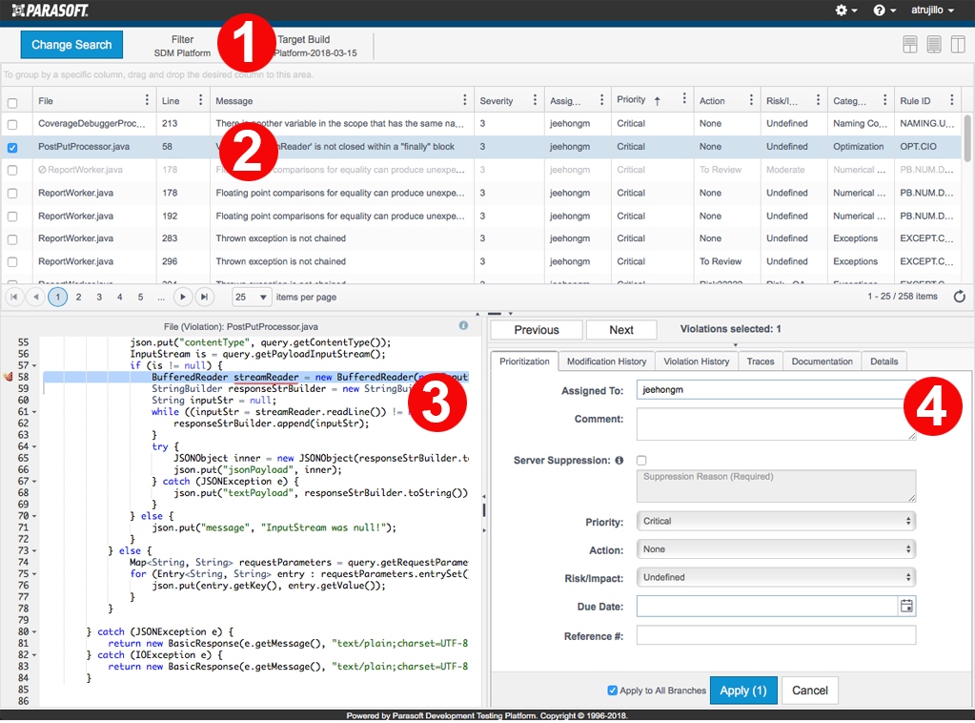Go to the previous page of results

click(36, 297)
